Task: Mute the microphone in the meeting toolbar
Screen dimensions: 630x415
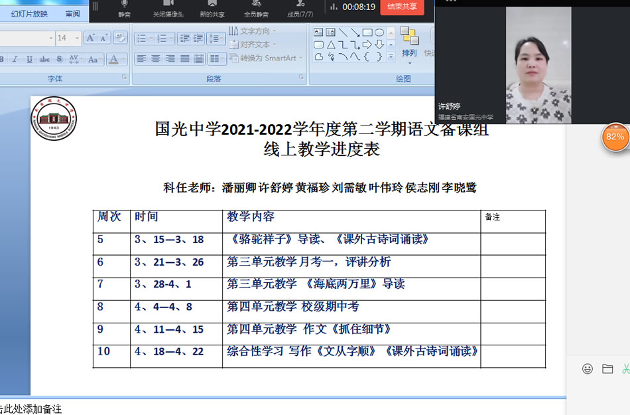Action: coord(124,9)
